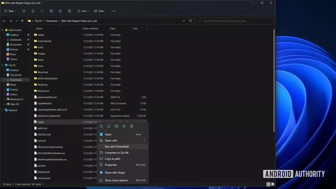Viewport: 336px width, 189px height.
Task: Click the Rename icon in the toolbar
Action: (x=51, y=11)
